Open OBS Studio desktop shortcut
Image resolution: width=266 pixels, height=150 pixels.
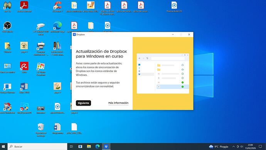(x=7, y=27)
